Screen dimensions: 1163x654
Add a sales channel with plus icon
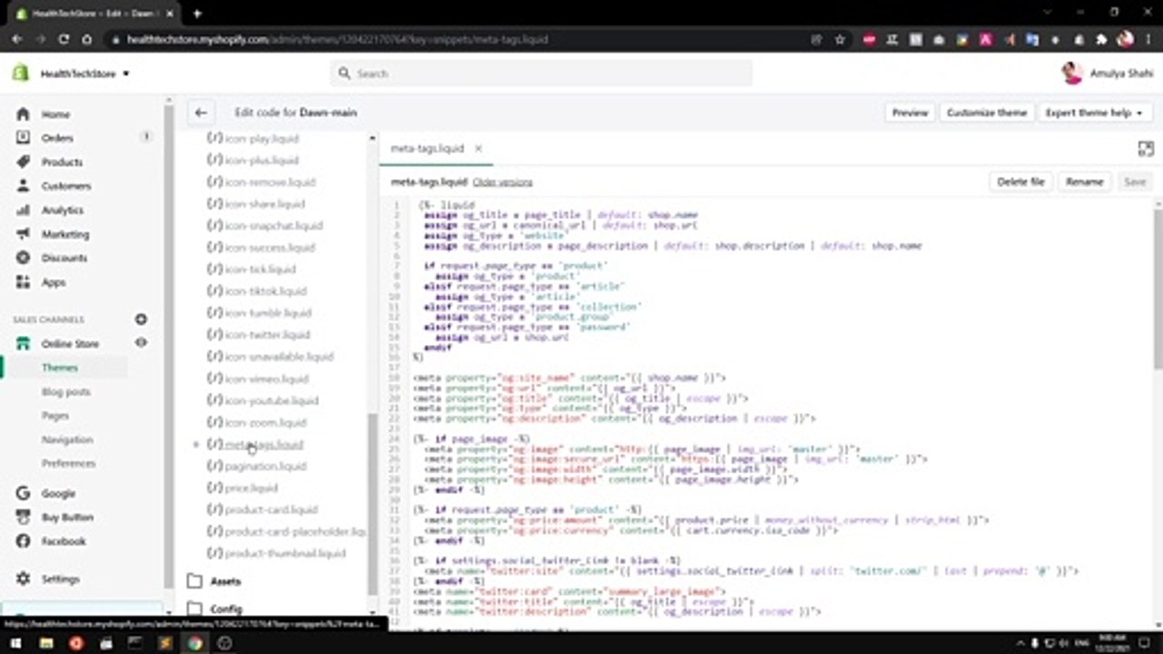(141, 320)
